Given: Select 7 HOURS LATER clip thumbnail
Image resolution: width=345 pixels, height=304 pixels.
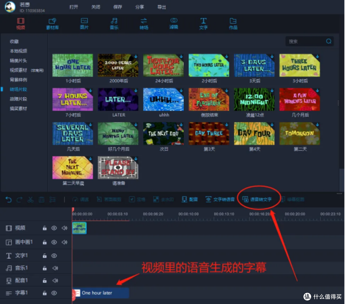Looking at the screenshot, I should (x=73, y=99).
